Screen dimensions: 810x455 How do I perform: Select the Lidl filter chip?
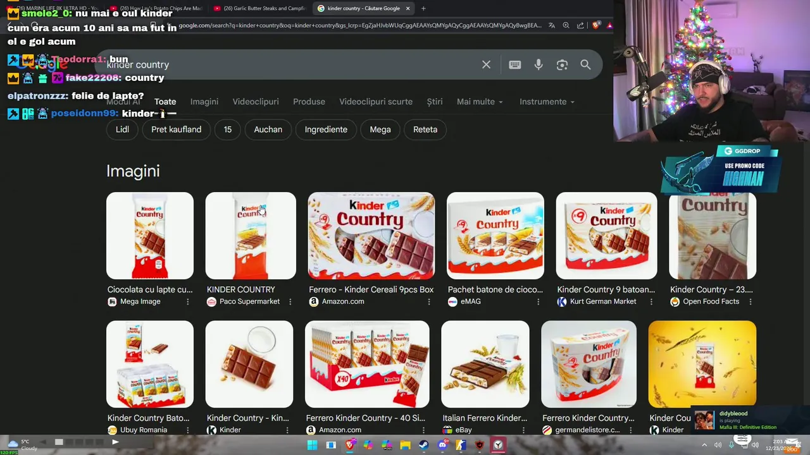[x=122, y=130]
